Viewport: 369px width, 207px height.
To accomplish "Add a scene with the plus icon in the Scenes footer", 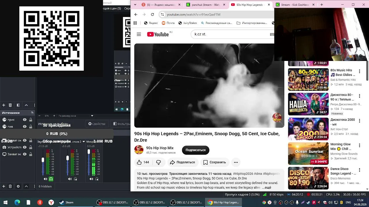I will pos(4,105).
